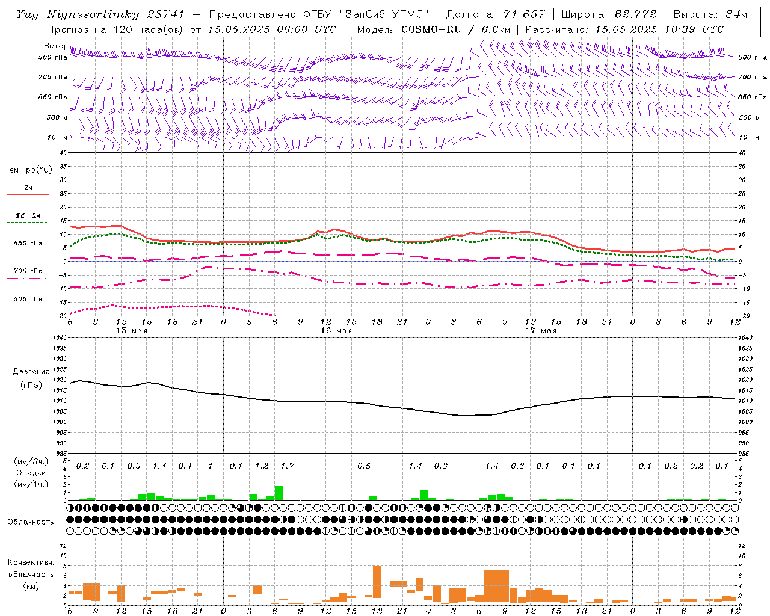Screen dimensions: 770x616
Task: Click the '850 гПа' temperature legend entry
Action: click(x=28, y=244)
